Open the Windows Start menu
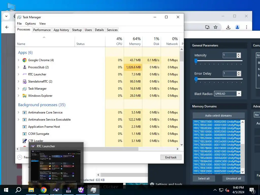260x195 pixels. pos(6,190)
